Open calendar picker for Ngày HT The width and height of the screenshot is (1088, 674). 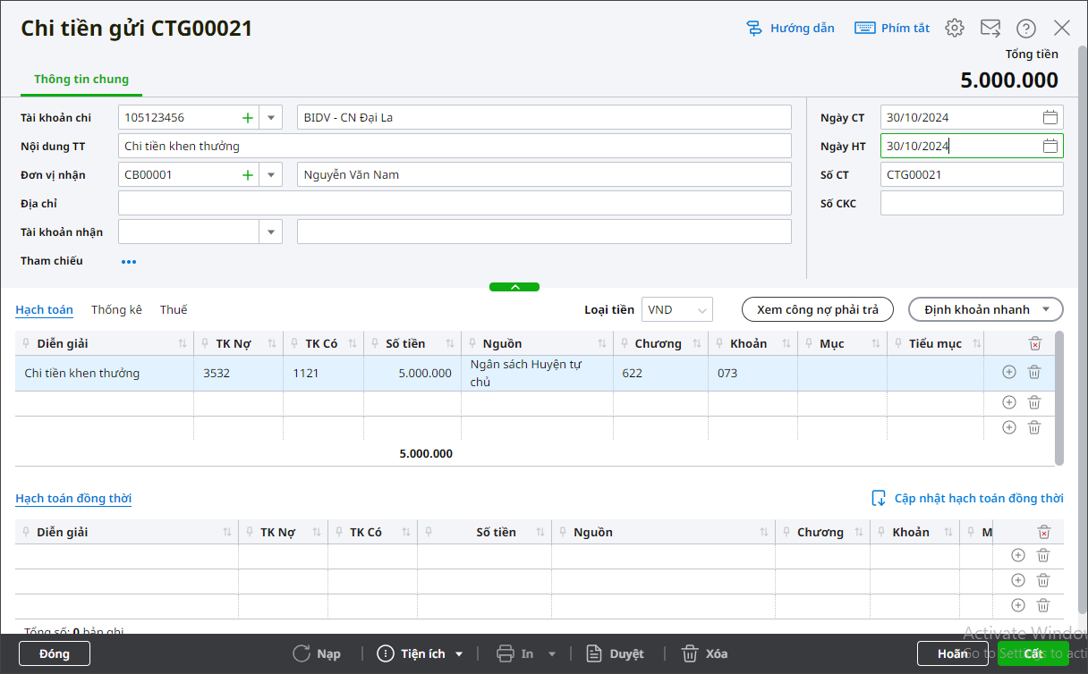pos(1050,147)
